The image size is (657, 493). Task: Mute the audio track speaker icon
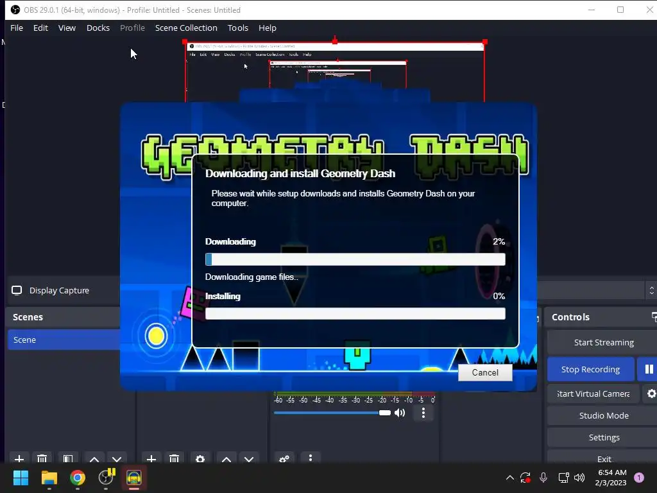pos(400,413)
